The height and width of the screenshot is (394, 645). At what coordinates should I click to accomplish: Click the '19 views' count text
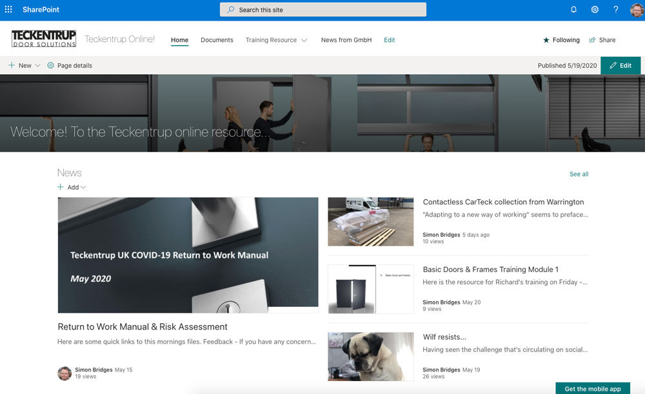click(x=86, y=377)
